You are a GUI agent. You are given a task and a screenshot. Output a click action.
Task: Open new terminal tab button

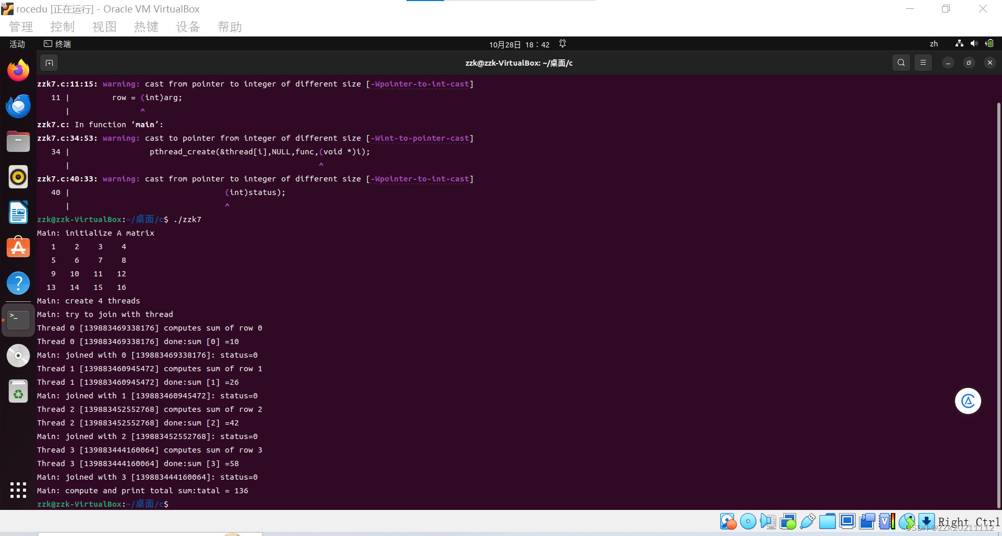pyautogui.click(x=49, y=63)
